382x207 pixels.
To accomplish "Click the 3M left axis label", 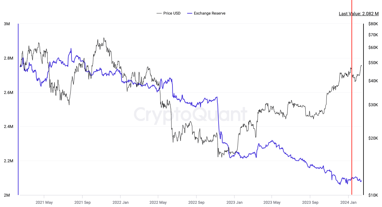I will (6, 24).
